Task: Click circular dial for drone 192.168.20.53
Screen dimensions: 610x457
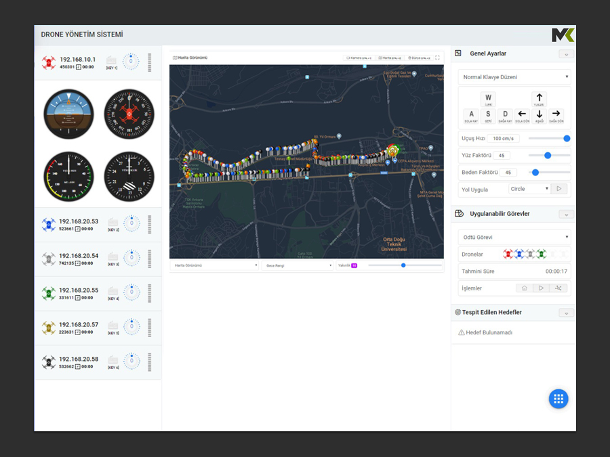Action: click(x=131, y=223)
